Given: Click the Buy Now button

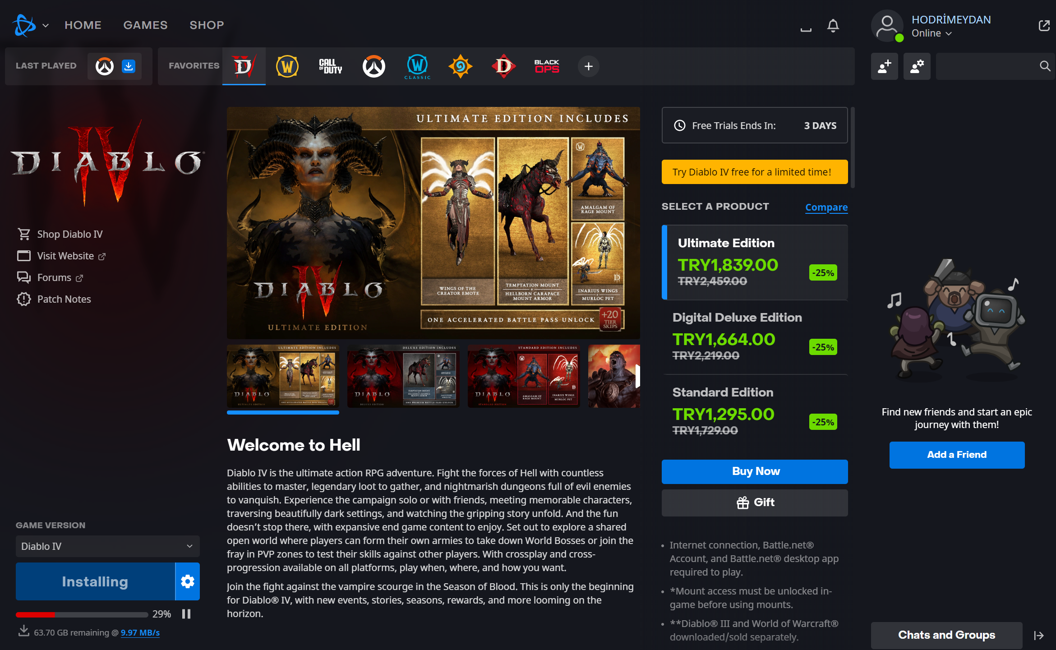Looking at the screenshot, I should (754, 471).
